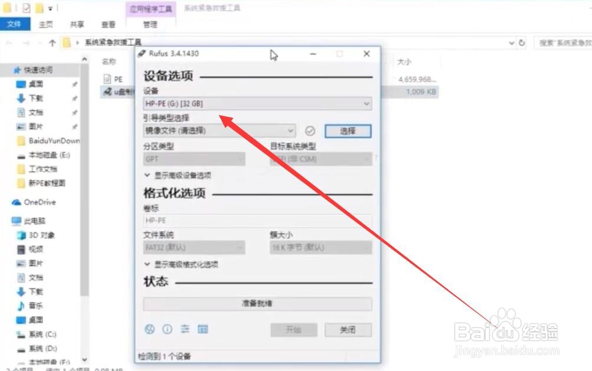Minimize the Rufus window
Image resolution: width=592 pixels, height=371 pixels.
point(313,54)
